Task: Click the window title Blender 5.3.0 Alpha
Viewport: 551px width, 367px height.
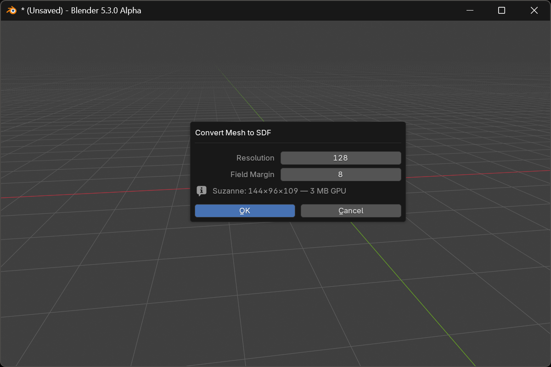Action: coord(81,10)
